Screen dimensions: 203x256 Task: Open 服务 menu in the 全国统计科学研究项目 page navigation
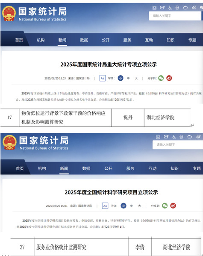pyautogui.click(x=130, y=168)
